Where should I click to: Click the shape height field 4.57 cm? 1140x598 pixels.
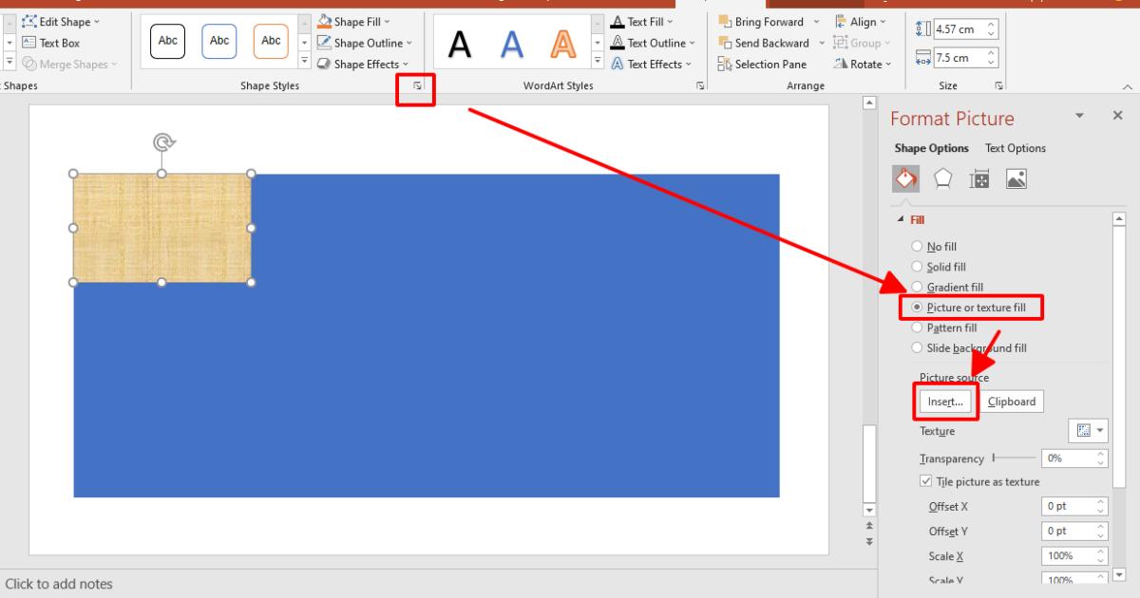point(959,28)
